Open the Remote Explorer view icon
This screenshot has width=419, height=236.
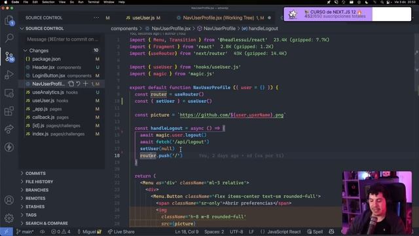coord(9,93)
